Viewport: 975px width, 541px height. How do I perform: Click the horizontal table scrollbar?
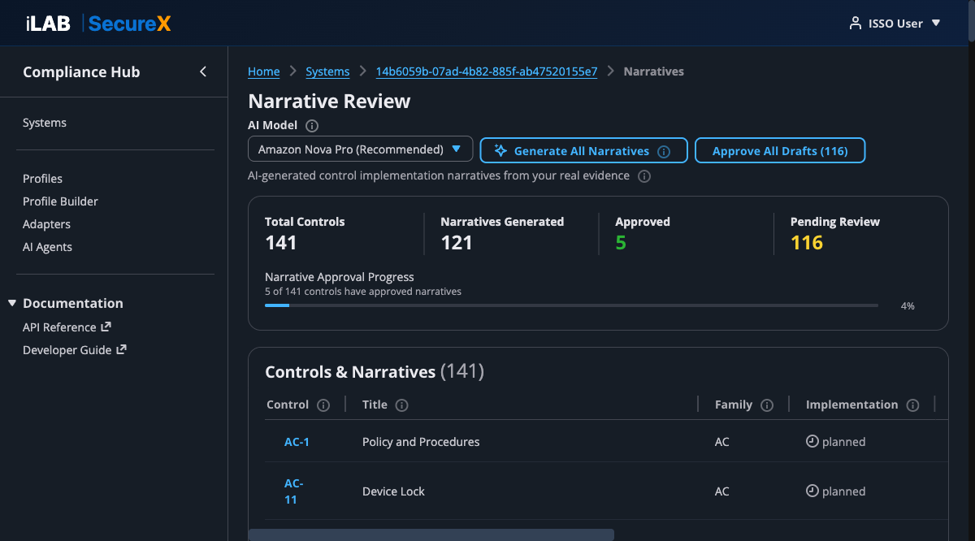tap(431, 535)
